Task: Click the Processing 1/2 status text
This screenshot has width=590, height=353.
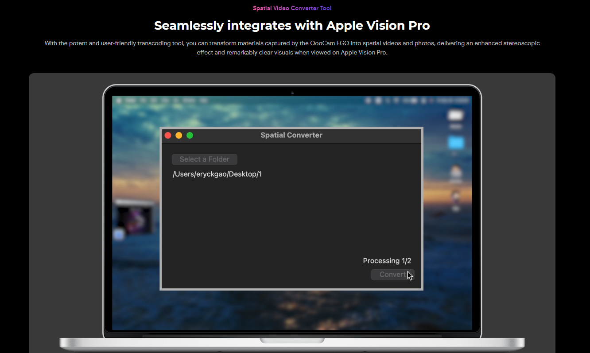Action: tap(387, 261)
